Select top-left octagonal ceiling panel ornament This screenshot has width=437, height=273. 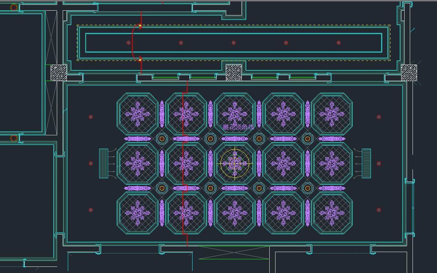(137, 114)
